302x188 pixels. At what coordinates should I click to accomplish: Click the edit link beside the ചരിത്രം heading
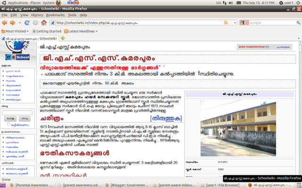coord(166,118)
